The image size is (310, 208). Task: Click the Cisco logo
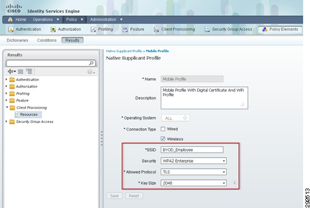14,9
